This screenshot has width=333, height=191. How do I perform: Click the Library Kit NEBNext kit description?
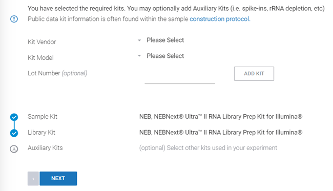tap(221, 133)
